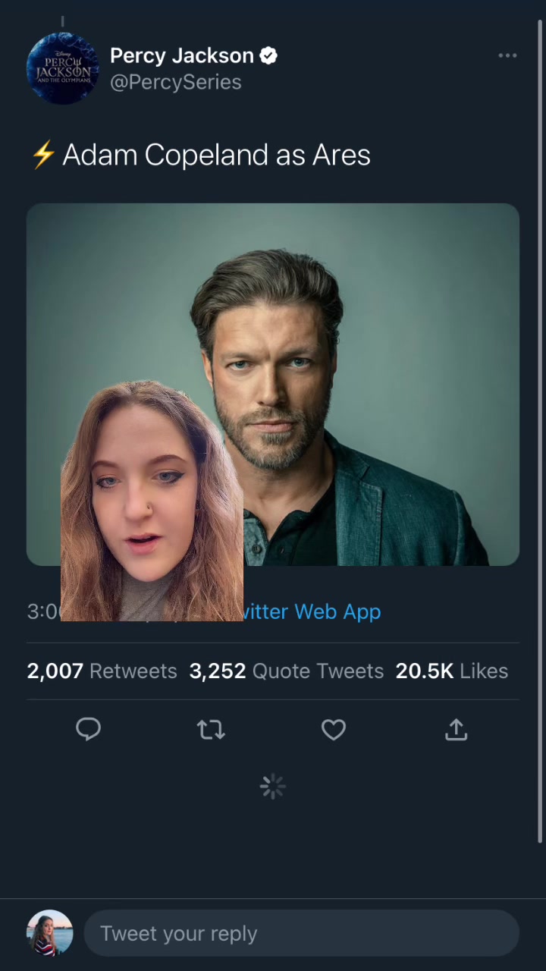Open the three-dot more options menu
Image resolution: width=546 pixels, height=971 pixels.
(507, 55)
